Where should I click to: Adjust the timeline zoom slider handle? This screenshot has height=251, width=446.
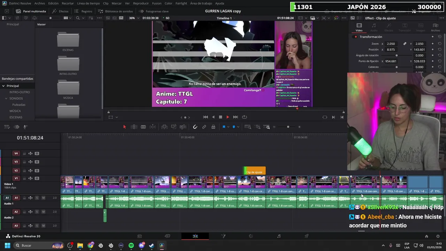pyautogui.click(x=288, y=127)
